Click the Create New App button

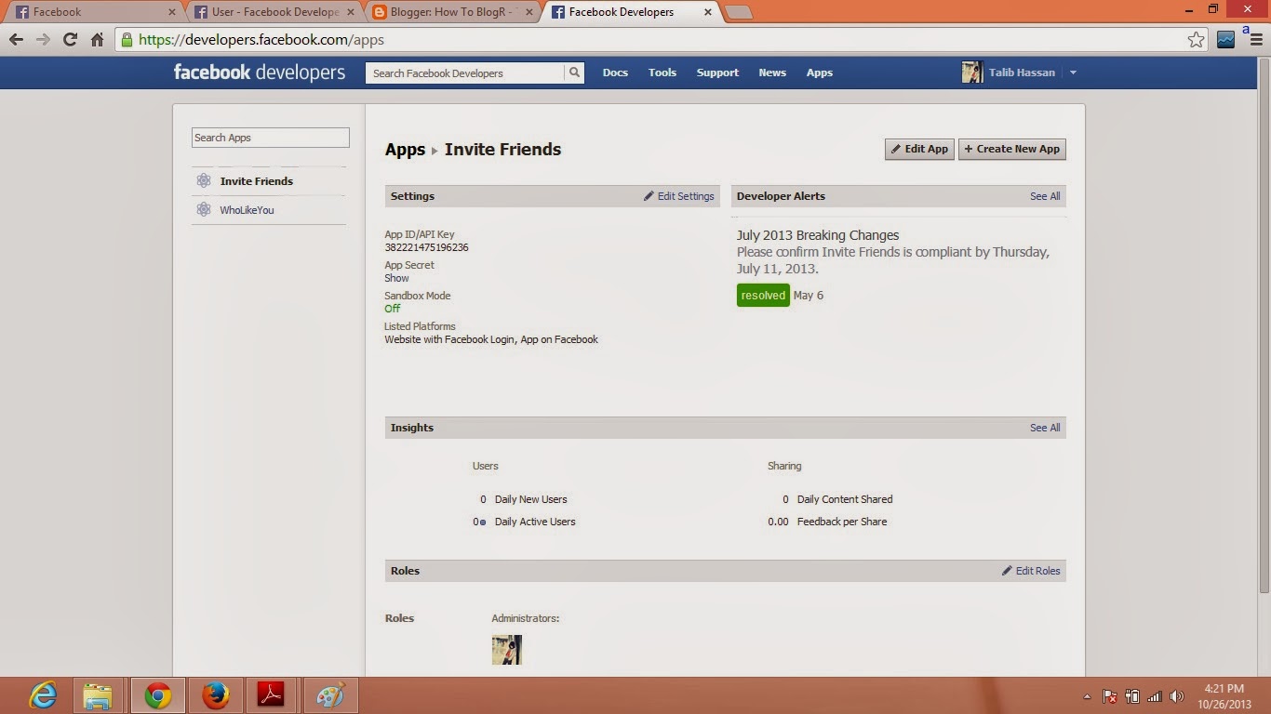(x=1012, y=149)
